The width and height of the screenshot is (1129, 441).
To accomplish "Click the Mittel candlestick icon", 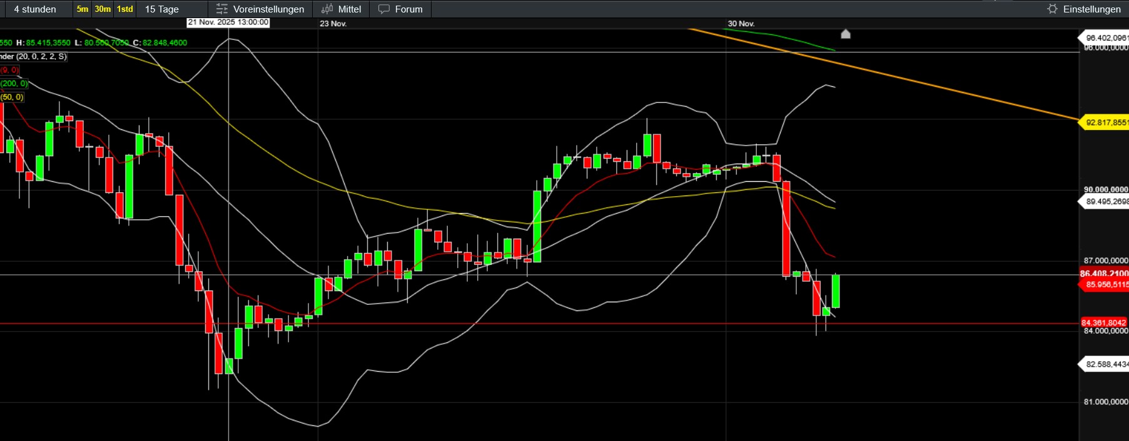I will (327, 9).
